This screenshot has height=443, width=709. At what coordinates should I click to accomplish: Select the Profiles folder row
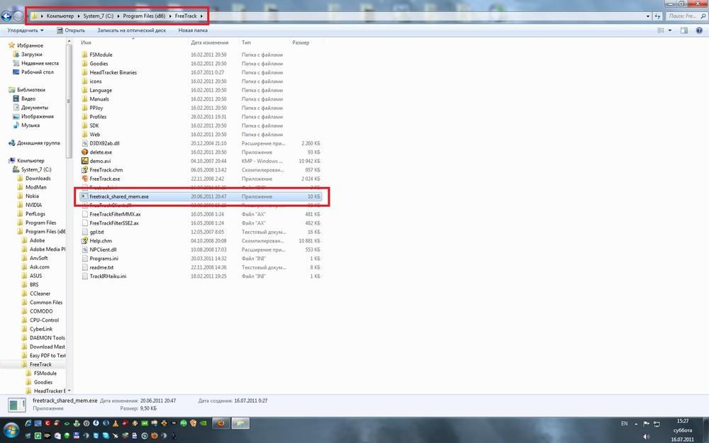201,117
